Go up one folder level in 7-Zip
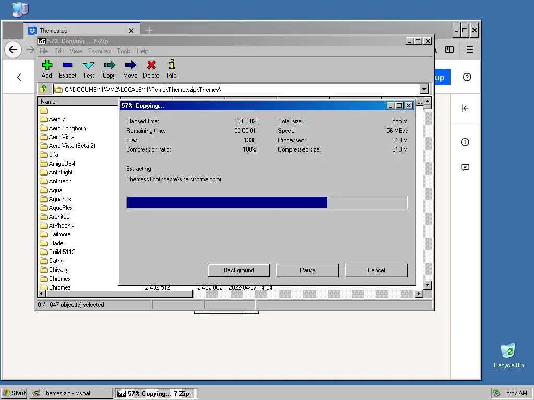 (43, 89)
